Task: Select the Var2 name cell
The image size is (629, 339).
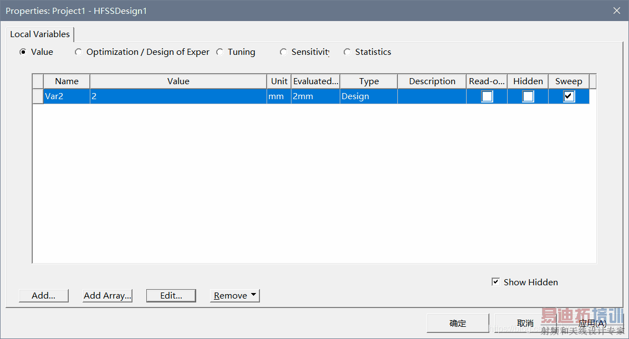Action: click(67, 96)
